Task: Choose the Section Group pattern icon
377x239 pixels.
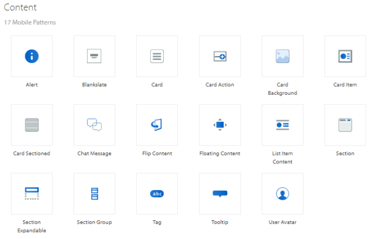Action: [x=94, y=194]
